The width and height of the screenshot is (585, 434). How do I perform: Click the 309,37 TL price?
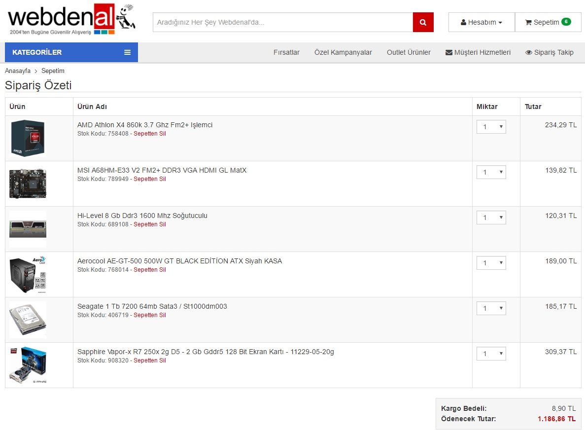tap(561, 352)
